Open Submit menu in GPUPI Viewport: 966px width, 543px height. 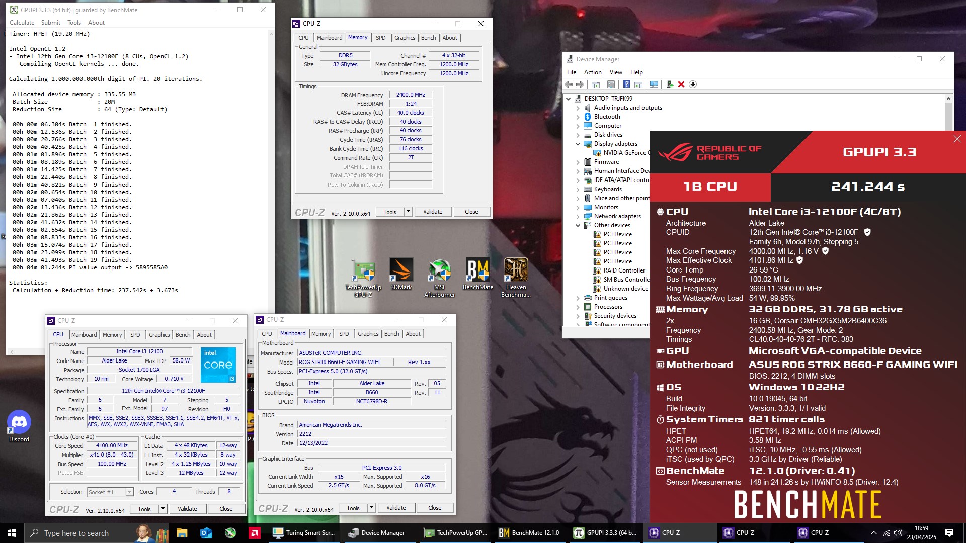[x=51, y=23]
